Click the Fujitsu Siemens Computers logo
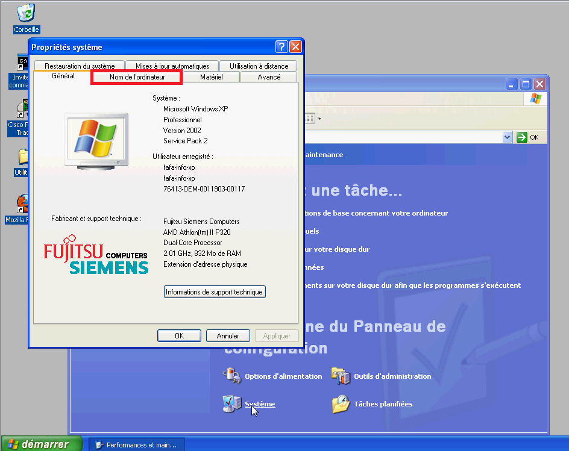 [96, 255]
